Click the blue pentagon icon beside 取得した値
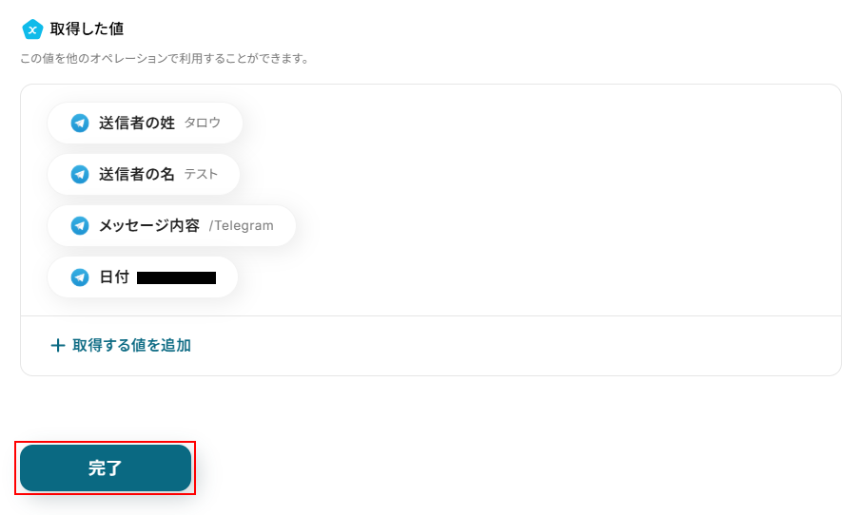 click(32, 29)
